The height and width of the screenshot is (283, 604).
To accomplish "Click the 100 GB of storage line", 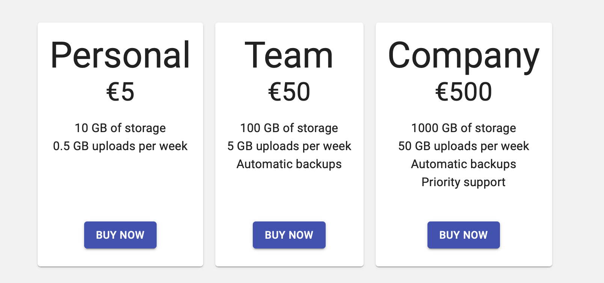I will click(x=289, y=128).
